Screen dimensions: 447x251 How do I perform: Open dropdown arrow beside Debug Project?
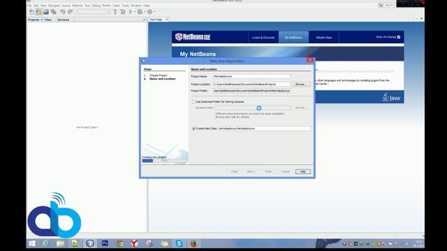click(x=145, y=12)
